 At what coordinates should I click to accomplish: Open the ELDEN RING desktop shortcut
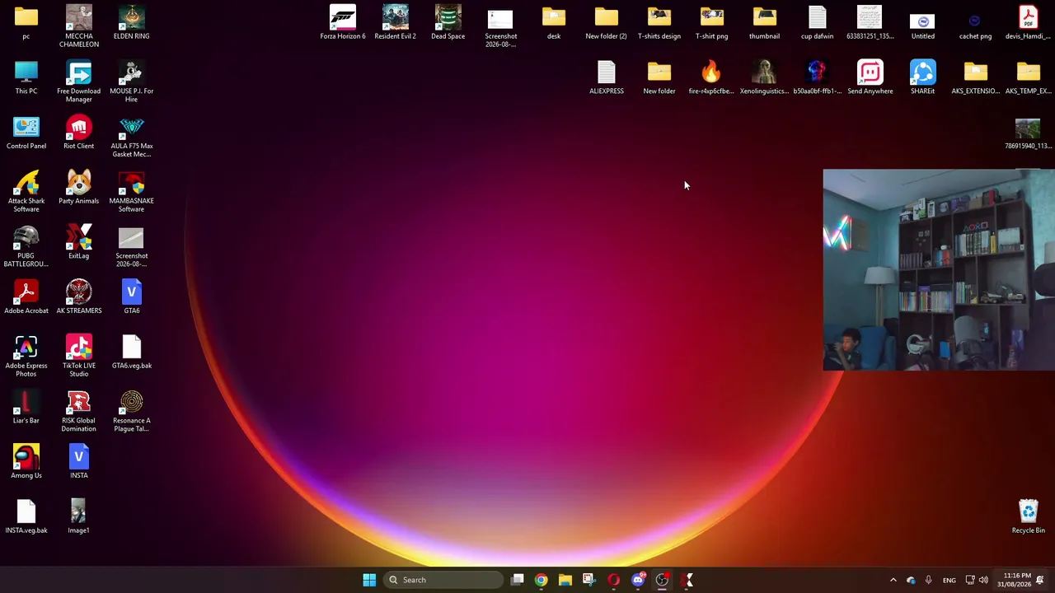click(x=131, y=23)
